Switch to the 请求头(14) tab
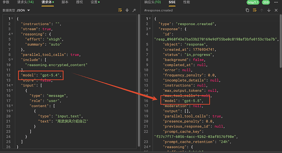The height and width of the screenshot is (153, 282). (x=25, y=2)
